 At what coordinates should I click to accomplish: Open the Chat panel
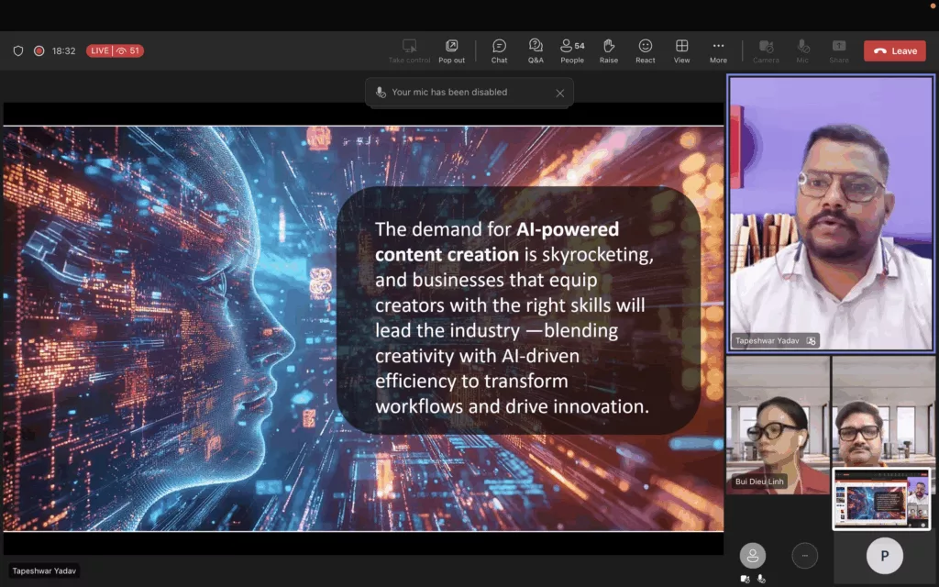tap(499, 50)
